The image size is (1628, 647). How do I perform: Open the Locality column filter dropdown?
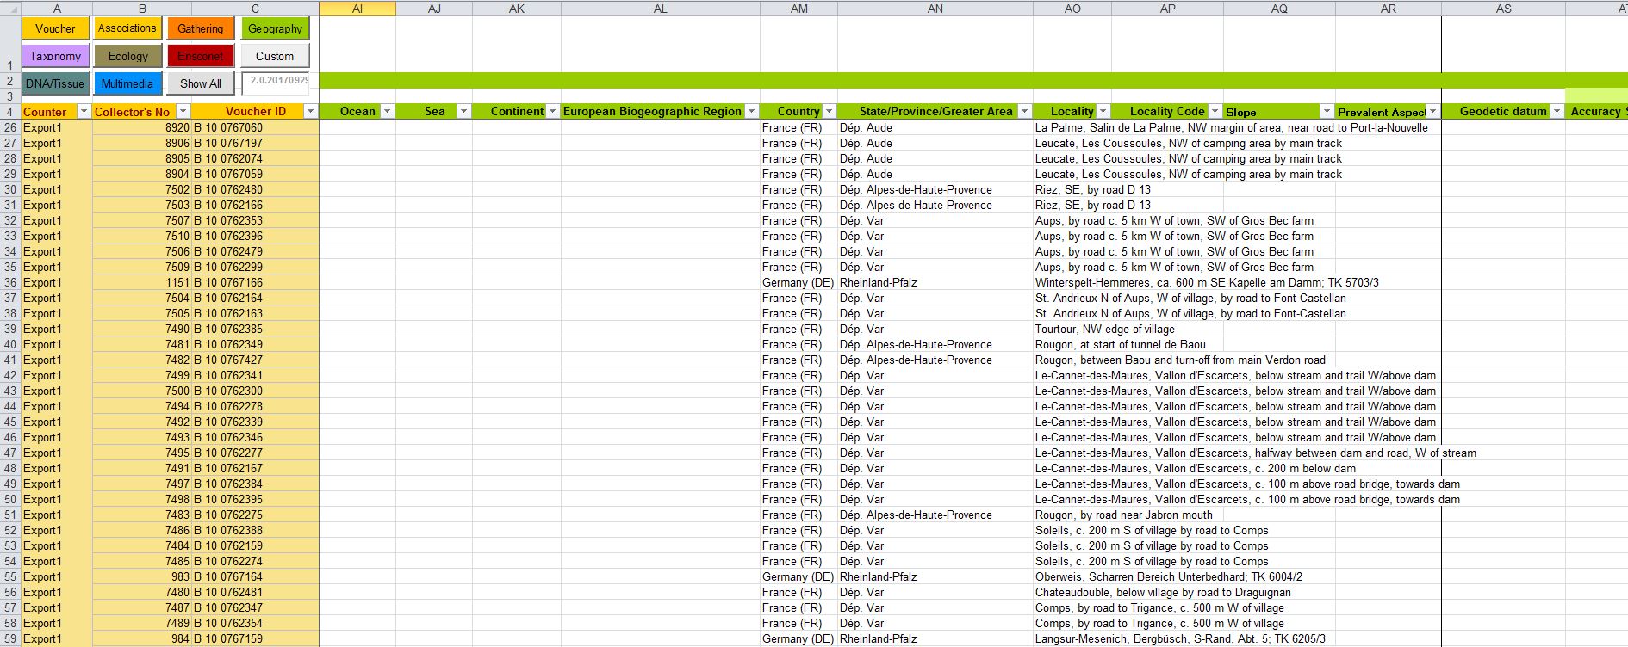(1103, 112)
